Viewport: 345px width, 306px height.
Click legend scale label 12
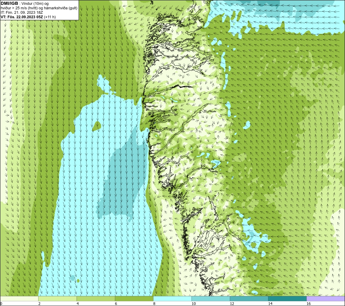point(232,304)
